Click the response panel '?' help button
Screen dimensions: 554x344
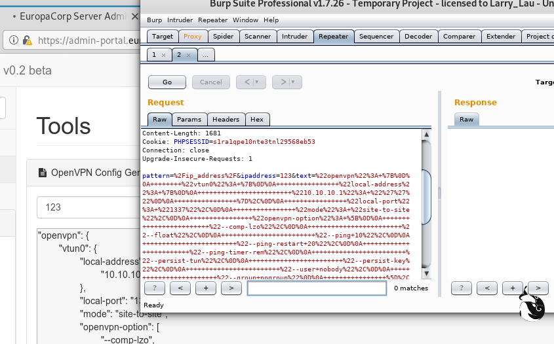(462, 288)
